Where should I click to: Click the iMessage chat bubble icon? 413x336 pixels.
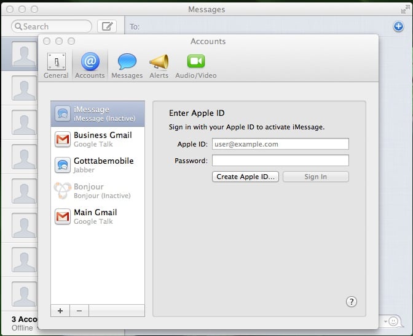tap(63, 114)
